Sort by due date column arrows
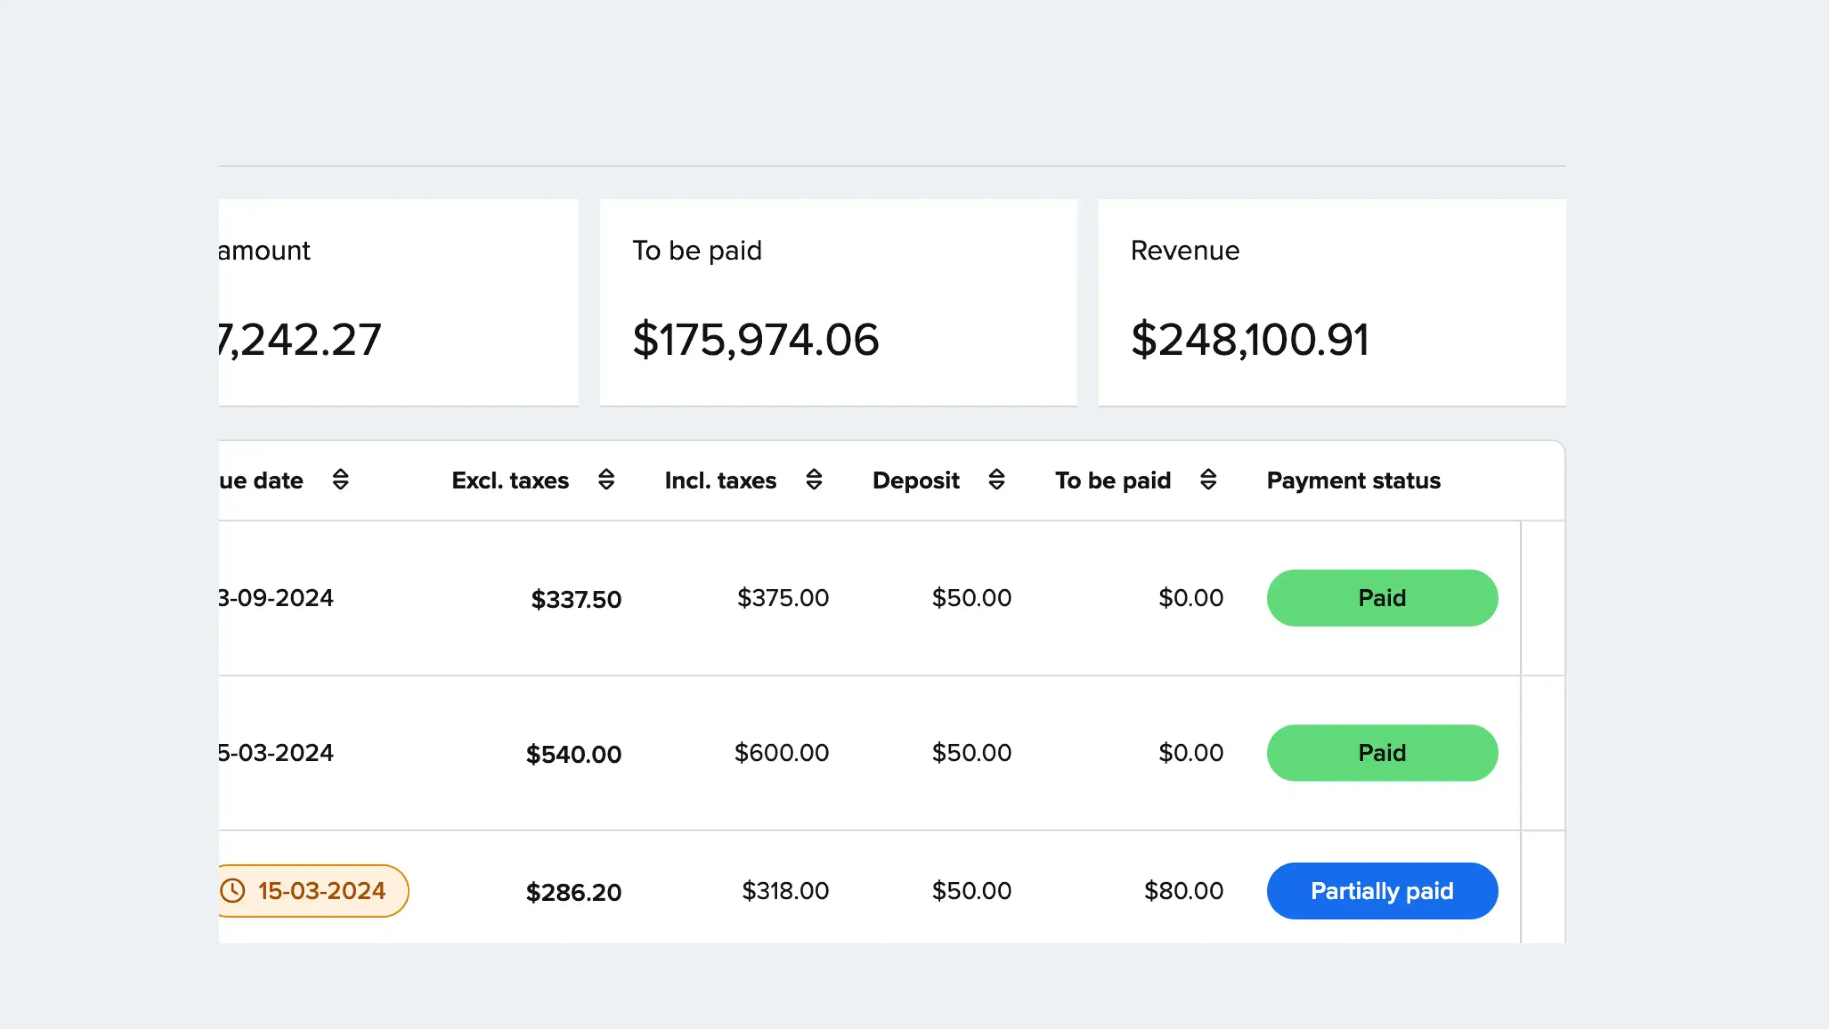Image resolution: width=1829 pixels, height=1029 pixels. pyautogui.click(x=341, y=480)
